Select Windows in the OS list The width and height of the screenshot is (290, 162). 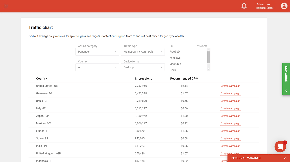(175, 58)
